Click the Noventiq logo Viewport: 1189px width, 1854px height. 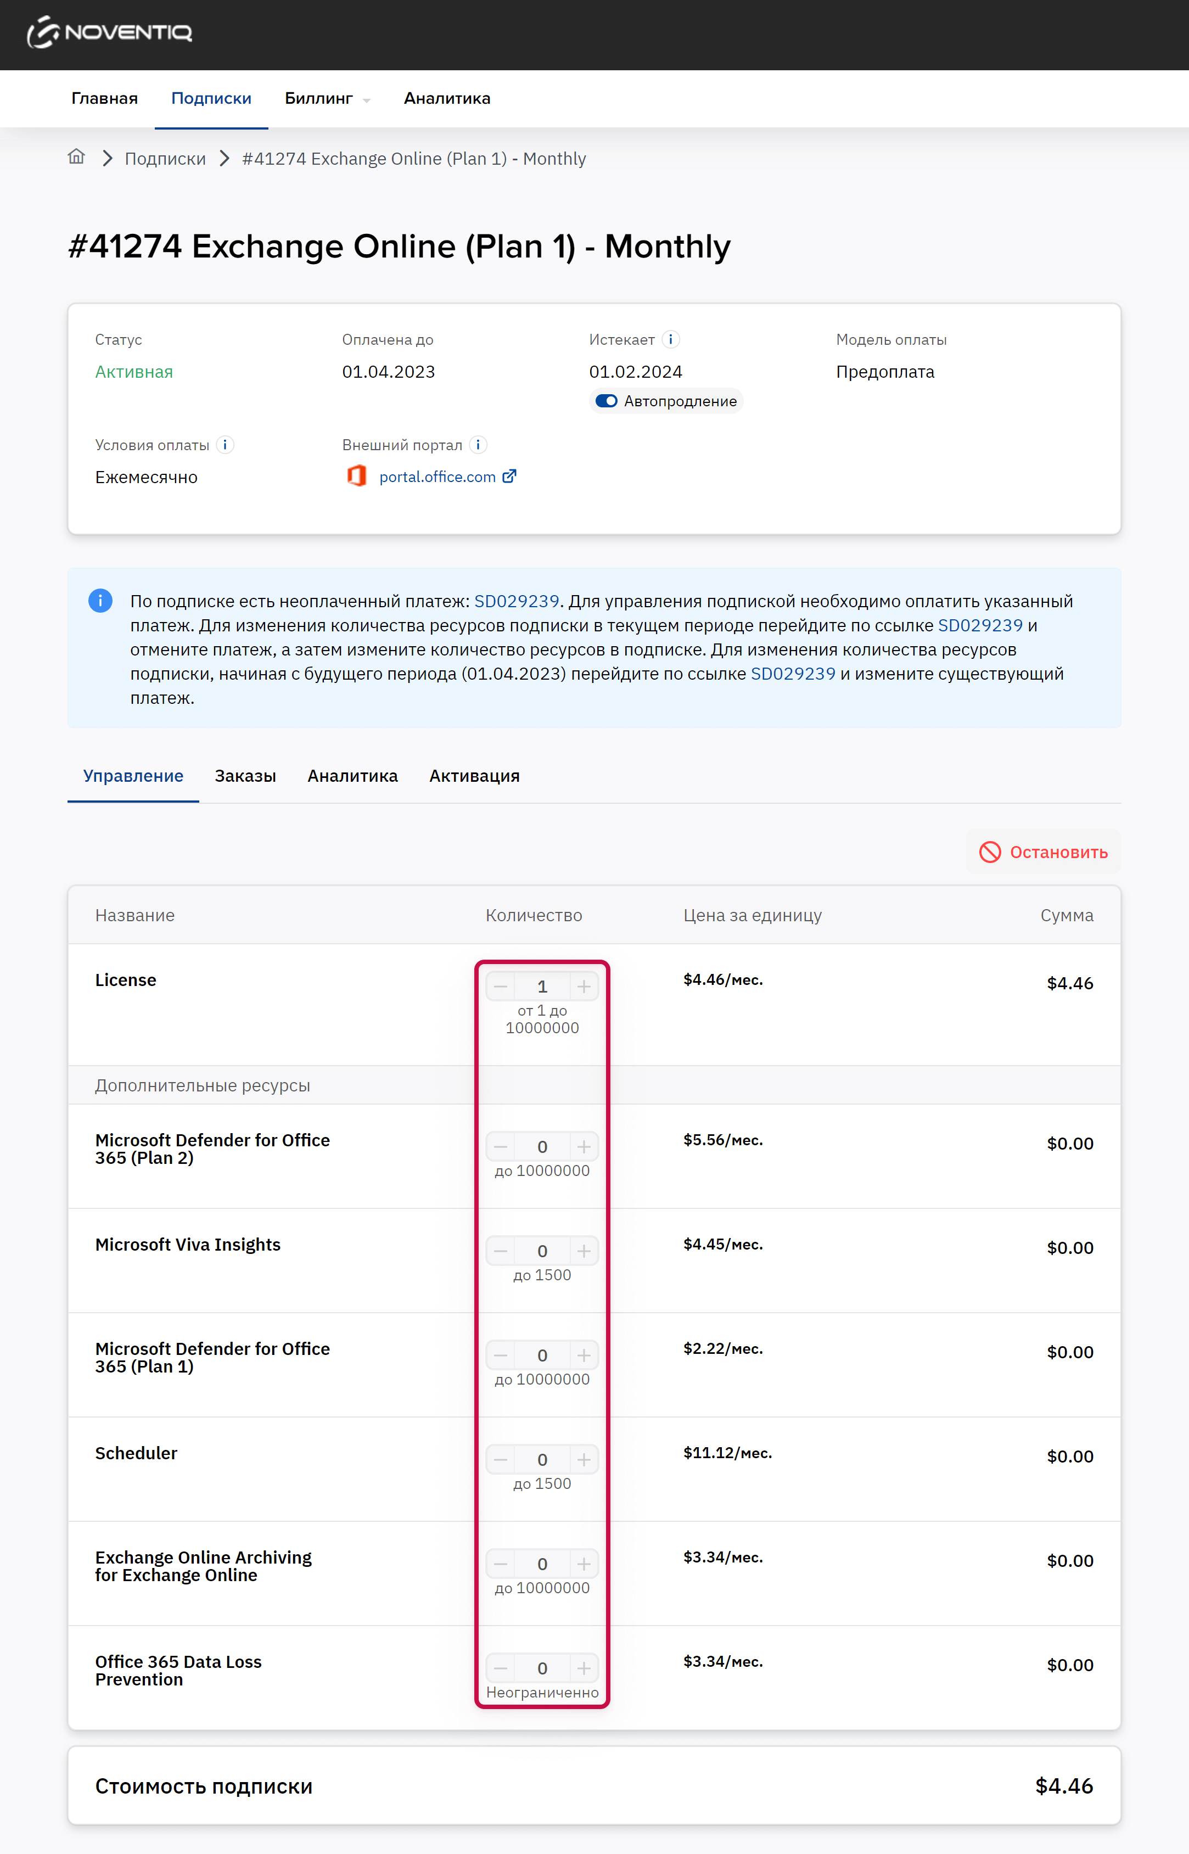(x=109, y=32)
